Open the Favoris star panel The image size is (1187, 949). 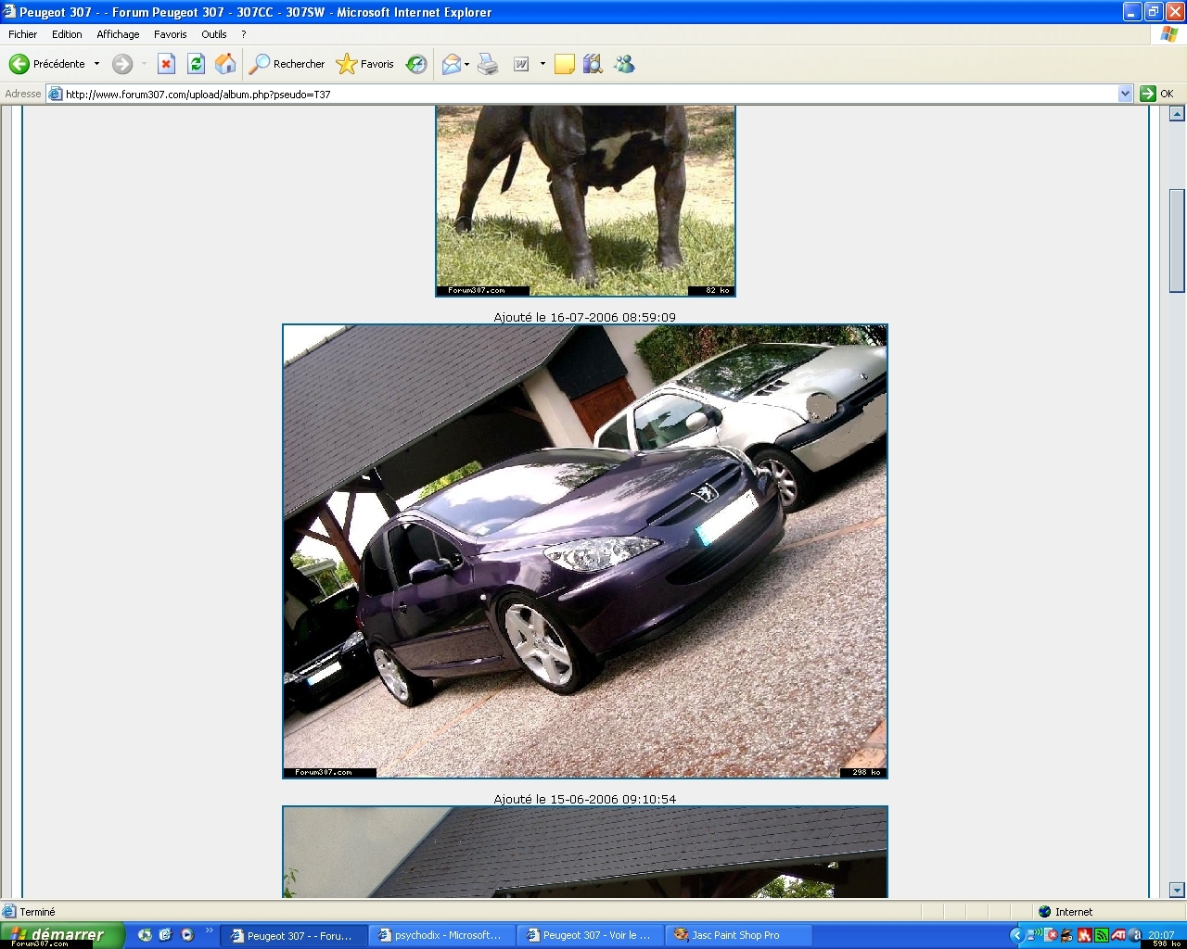pos(365,64)
